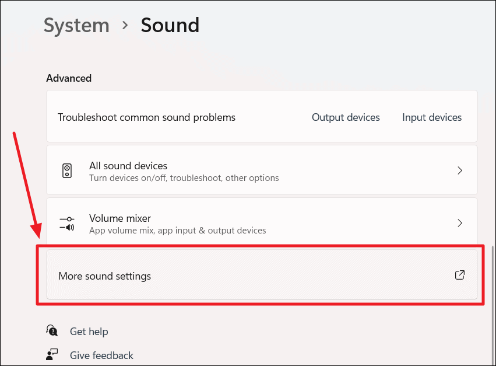Viewport: 496px width, 366px height.
Task: Click the external link icon beside More sound settings
Action: pos(460,274)
